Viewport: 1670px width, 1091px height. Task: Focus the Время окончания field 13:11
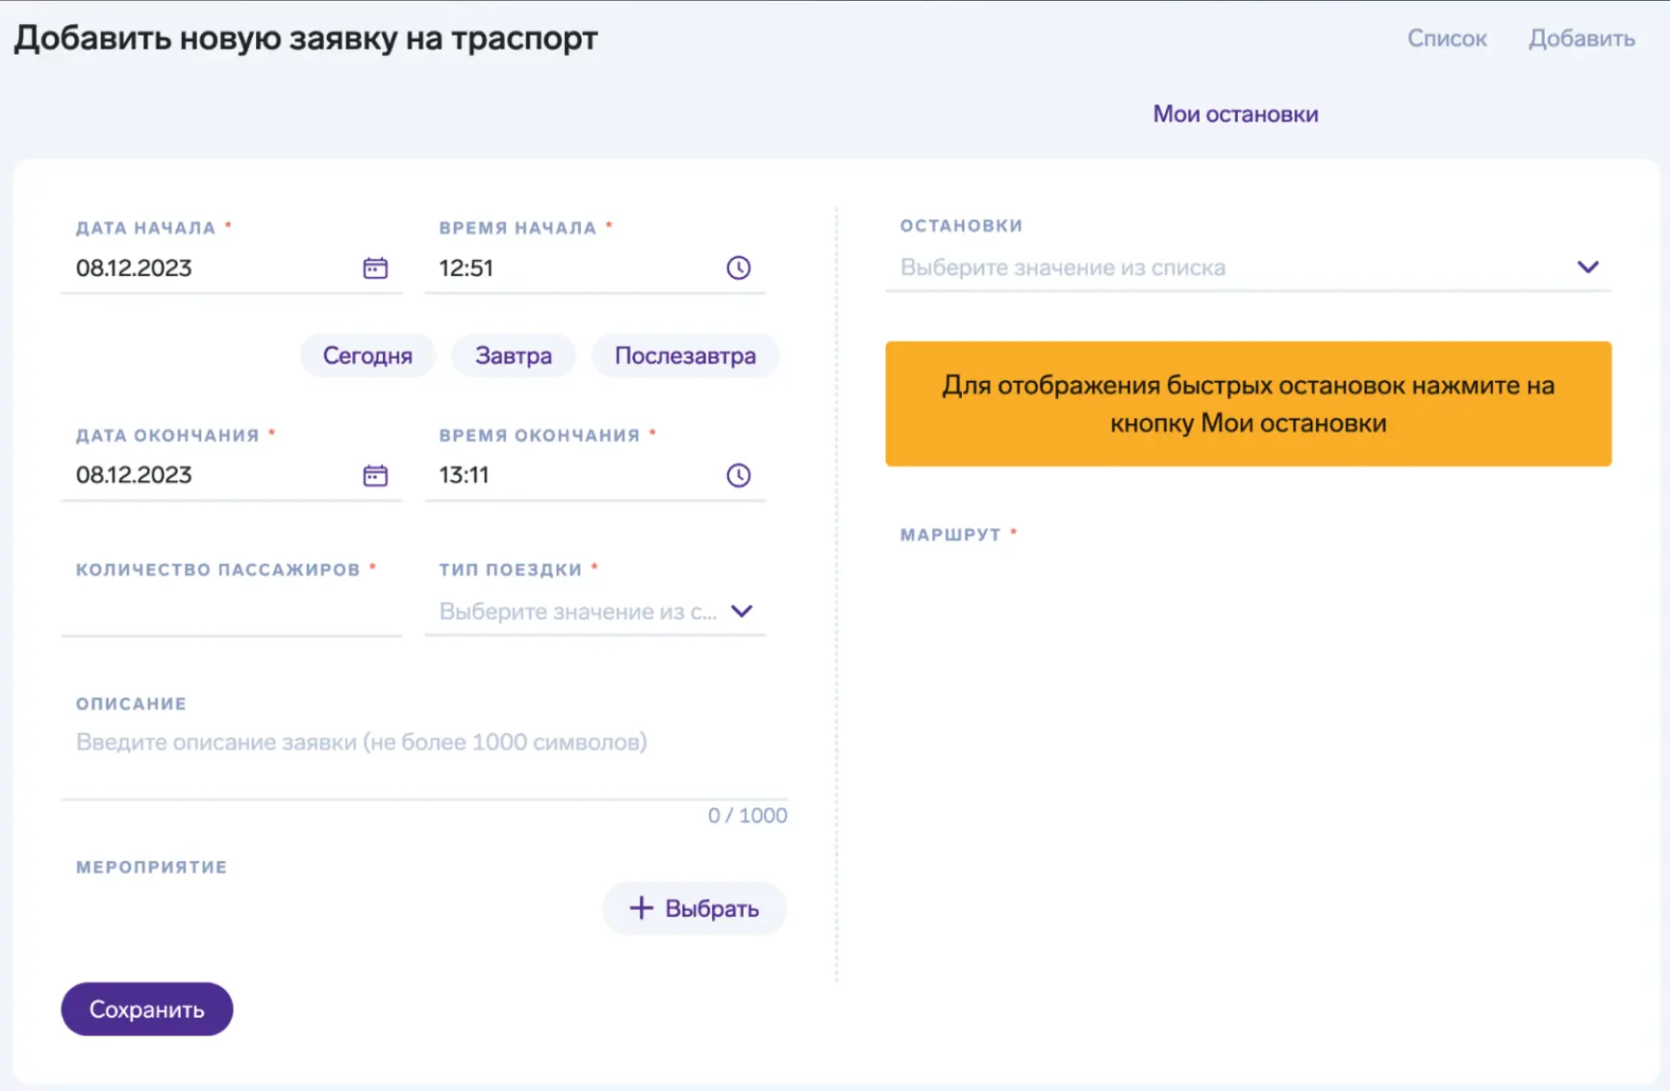(595, 475)
